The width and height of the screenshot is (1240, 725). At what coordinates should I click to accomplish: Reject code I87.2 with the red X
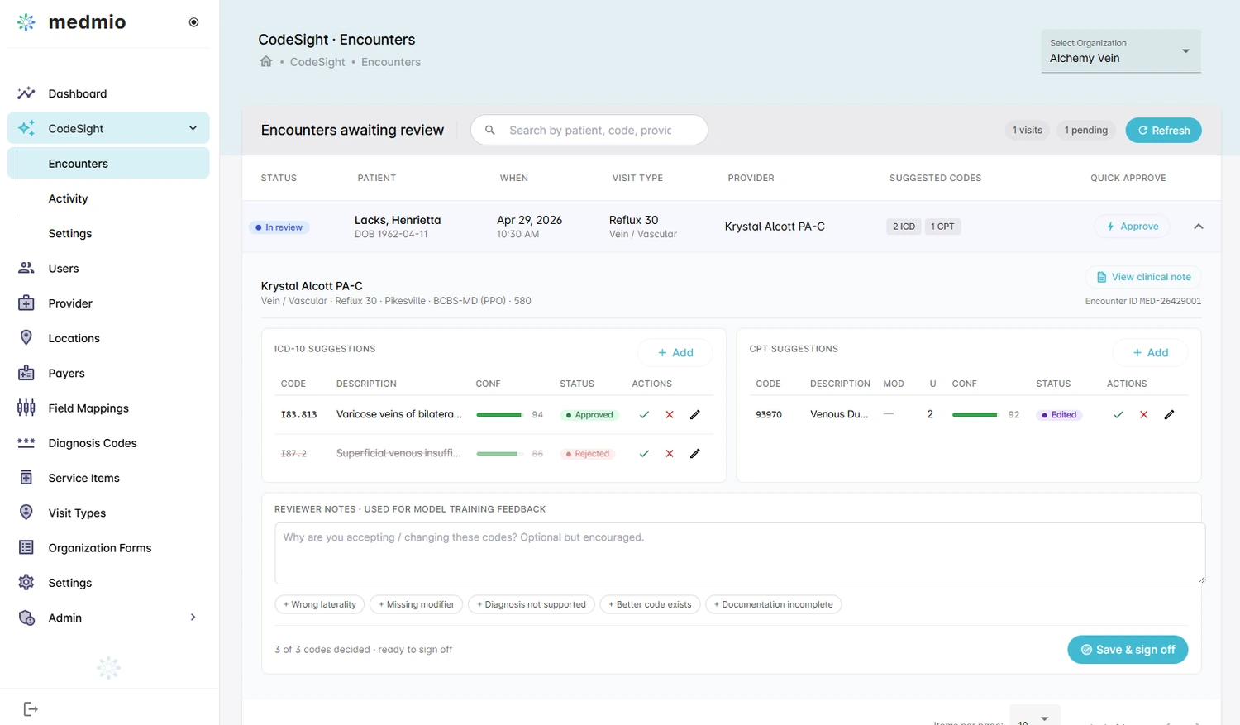[x=670, y=454]
